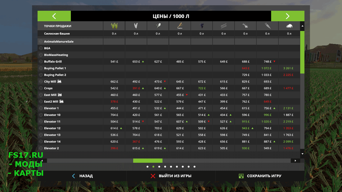Screen dimensions: 342x192
Task: Click the 1 887 £ price cell
Action: [x=288, y=115]
